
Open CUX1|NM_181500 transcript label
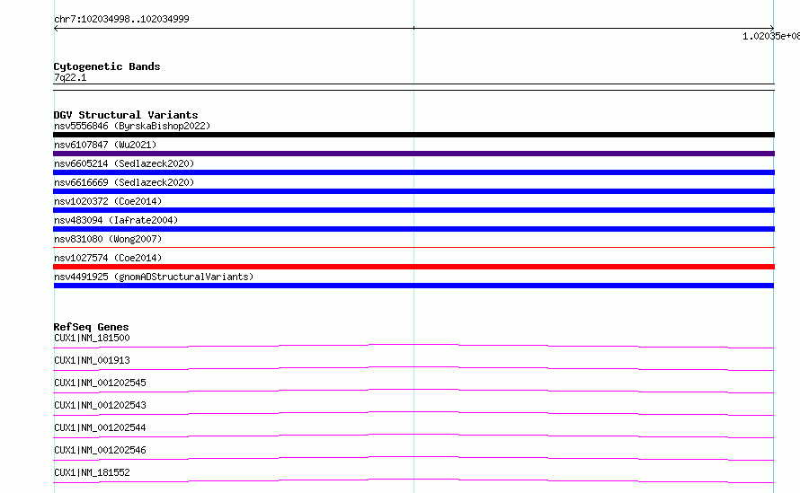click(92, 338)
